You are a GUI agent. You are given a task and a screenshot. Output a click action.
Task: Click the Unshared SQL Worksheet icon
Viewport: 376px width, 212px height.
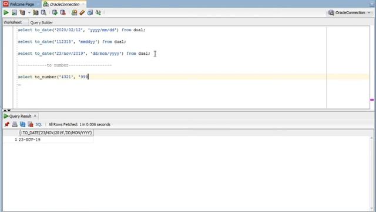75,13
